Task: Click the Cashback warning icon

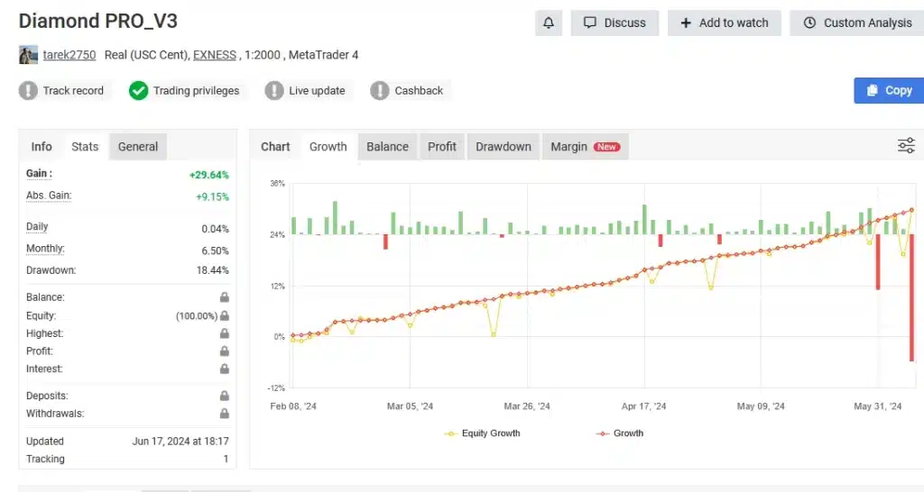Action: [x=380, y=91]
